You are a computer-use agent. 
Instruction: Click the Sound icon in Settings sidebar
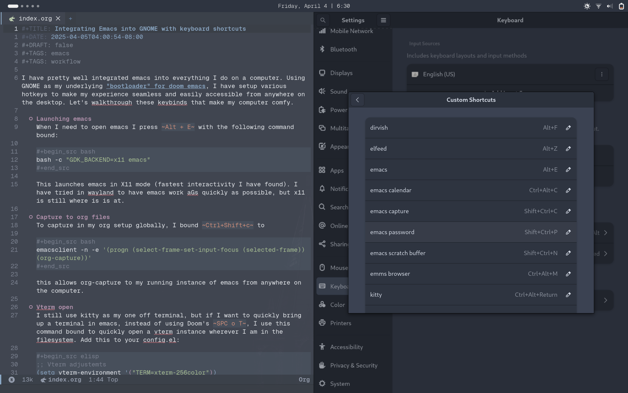tap(322, 91)
